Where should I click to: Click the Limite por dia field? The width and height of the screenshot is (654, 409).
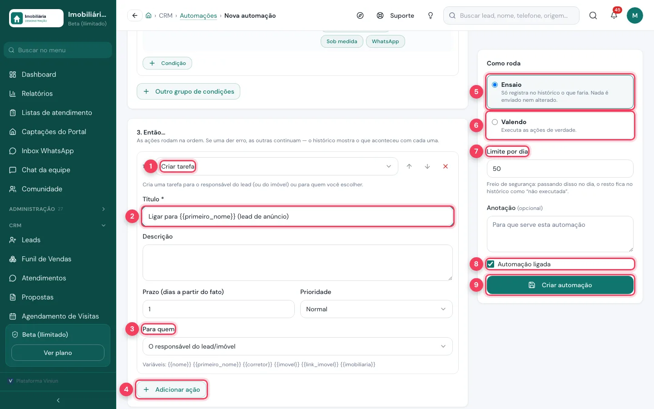pos(560,169)
